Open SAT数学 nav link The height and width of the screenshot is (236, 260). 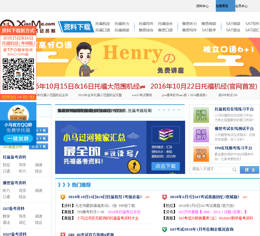[209, 30]
